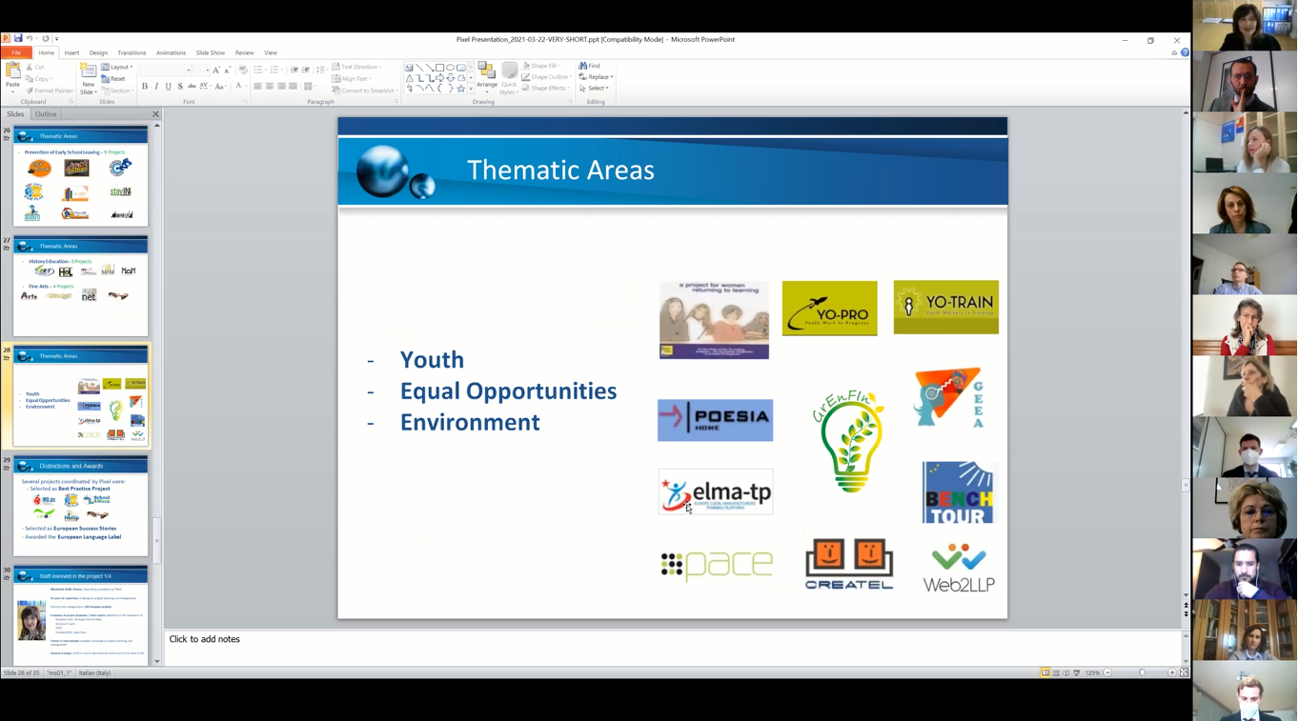
Task: Toggle Underline formatting
Action: (x=168, y=87)
